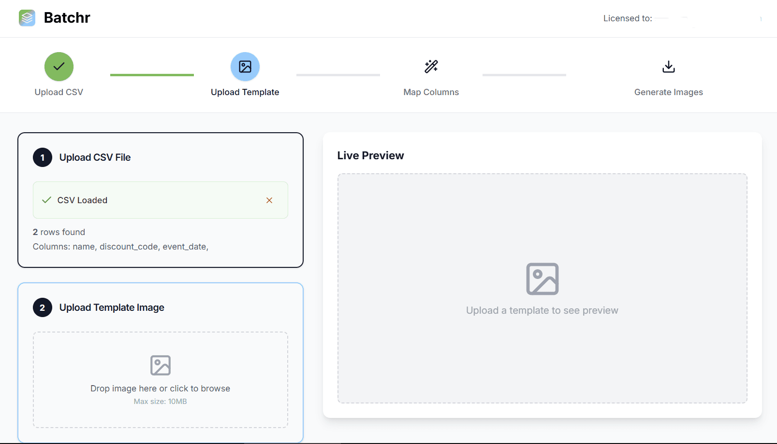This screenshot has height=444, width=777.
Task: Click the step 2 numbered badge
Action: point(42,307)
